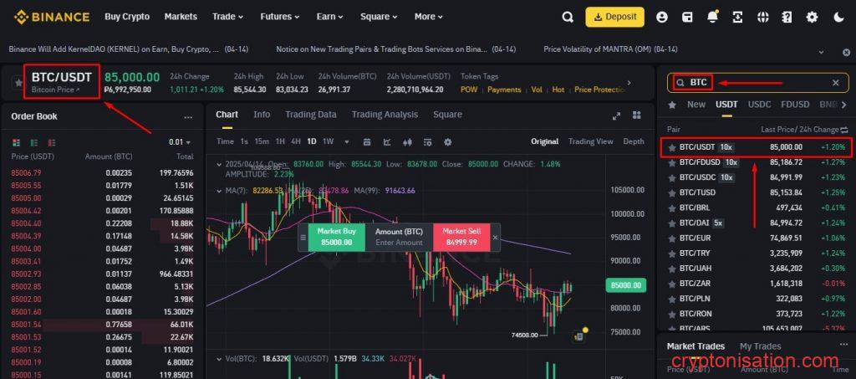Expand the Futures menu dropdown
The width and height of the screenshot is (856, 379).
tap(280, 17)
